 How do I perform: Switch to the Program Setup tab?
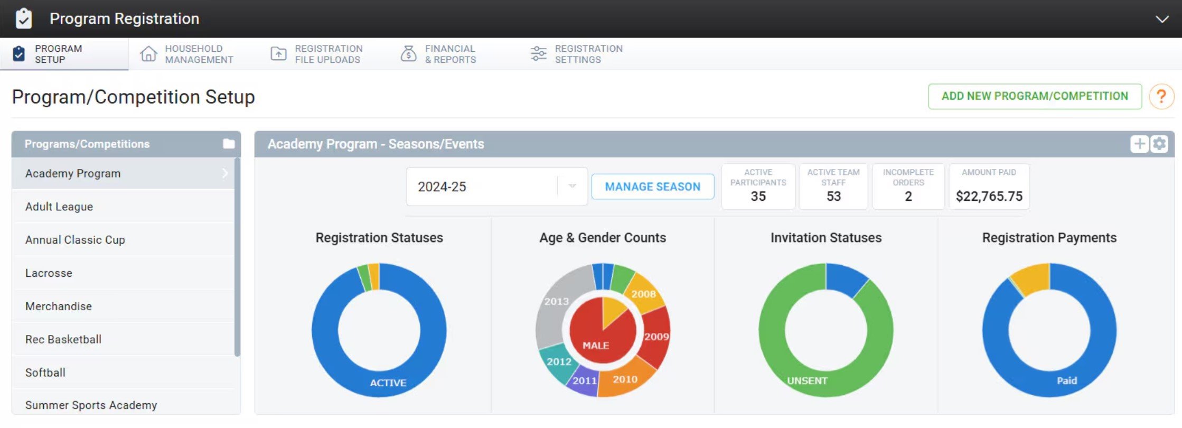pyautogui.click(x=58, y=54)
